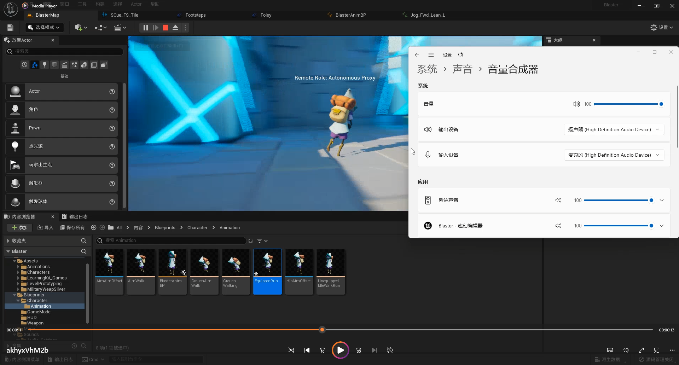Open the blueprints toolbar menu icon
This screenshot has width=679, height=365.
101,28
